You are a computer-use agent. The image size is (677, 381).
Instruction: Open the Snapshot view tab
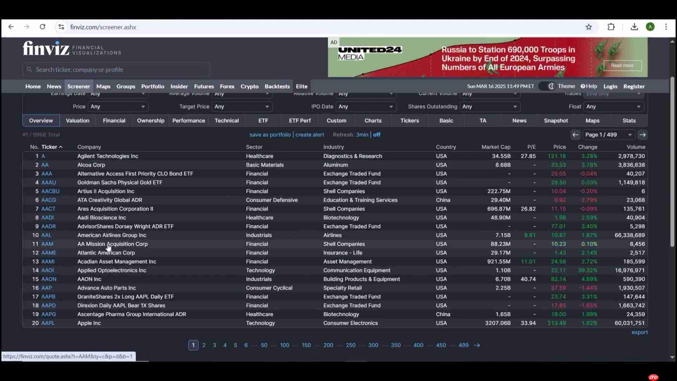[x=556, y=121]
